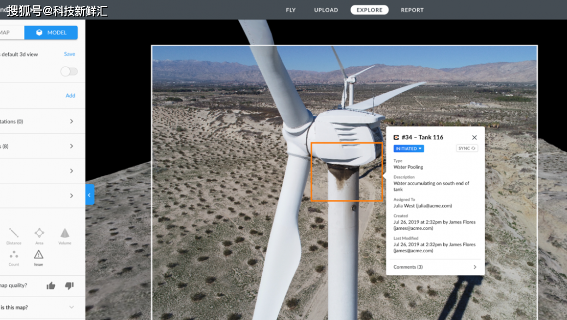567x320 pixels.
Task: Click the SYNC button
Action: coord(467,149)
